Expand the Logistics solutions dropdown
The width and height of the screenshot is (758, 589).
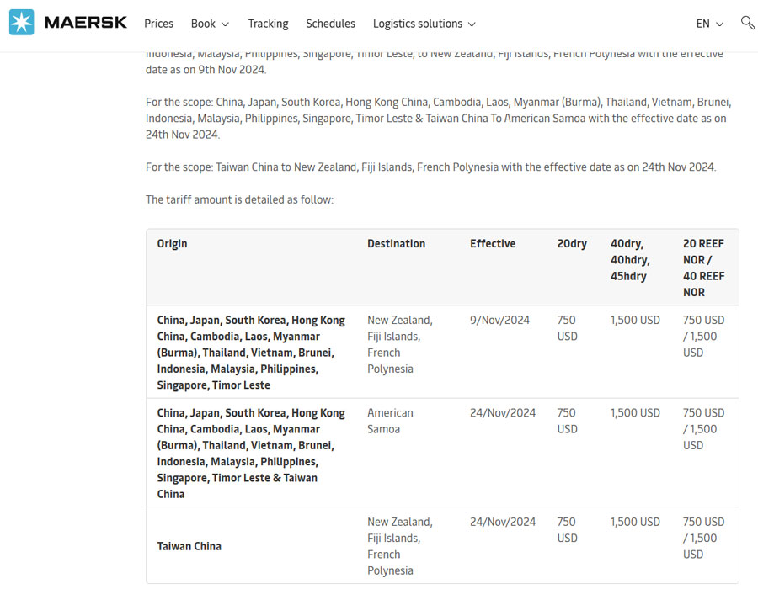pyautogui.click(x=424, y=24)
